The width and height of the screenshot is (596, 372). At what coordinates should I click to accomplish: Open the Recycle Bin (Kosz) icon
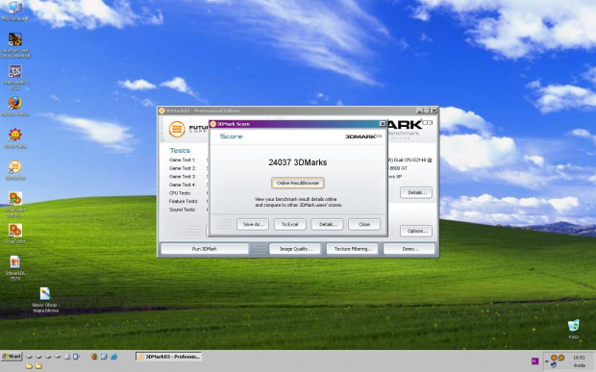point(574,329)
